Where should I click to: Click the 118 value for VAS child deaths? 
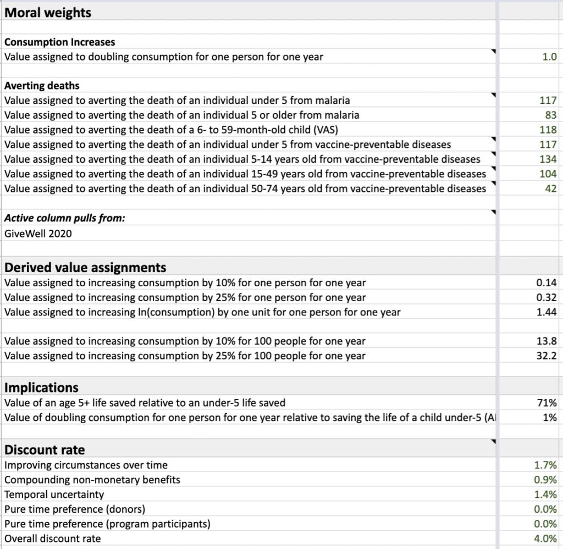click(548, 130)
